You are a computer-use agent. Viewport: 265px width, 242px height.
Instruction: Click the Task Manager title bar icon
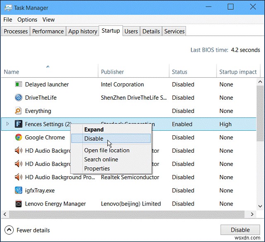(8, 8)
